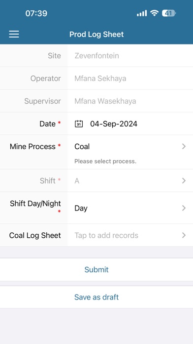Open the hamburger menu
Screen dimensions: 193x344
[14, 34]
